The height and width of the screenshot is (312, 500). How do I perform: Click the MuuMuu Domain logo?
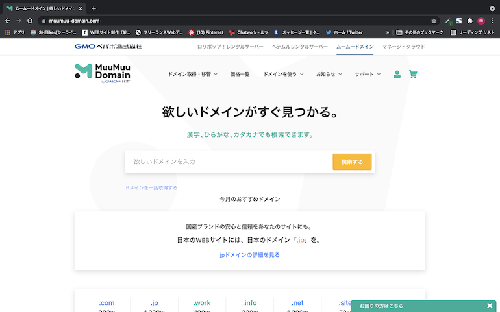pyautogui.click(x=103, y=73)
